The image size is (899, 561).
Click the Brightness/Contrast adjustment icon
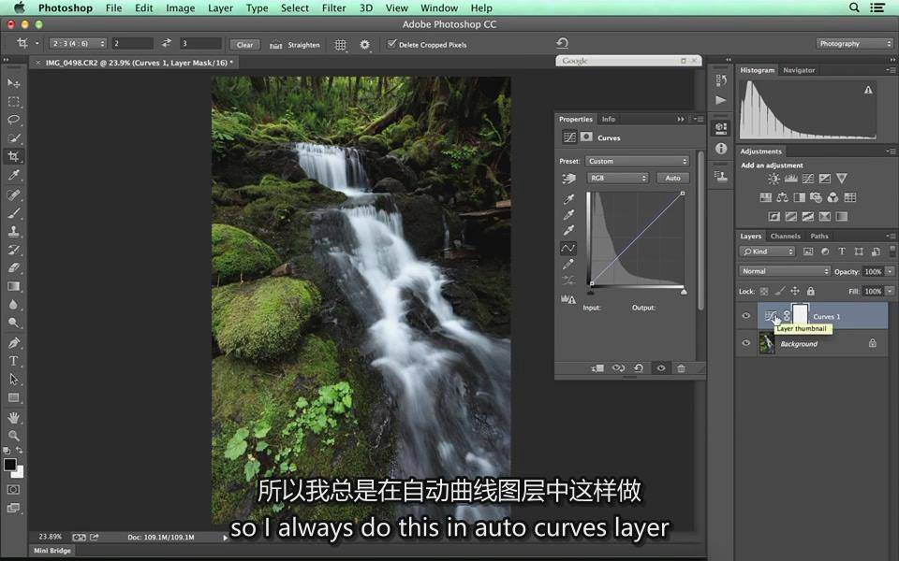pyautogui.click(x=774, y=179)
